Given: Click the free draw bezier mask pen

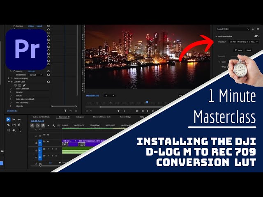Looking at the screenshot, I should [x=24, y=85].
